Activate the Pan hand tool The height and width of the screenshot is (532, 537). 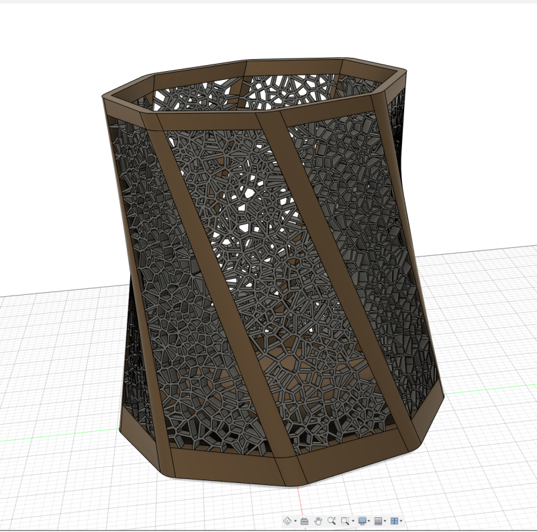pyautogui.click(x=318, y=521)
